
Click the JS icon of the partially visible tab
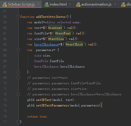click(123, 4)
